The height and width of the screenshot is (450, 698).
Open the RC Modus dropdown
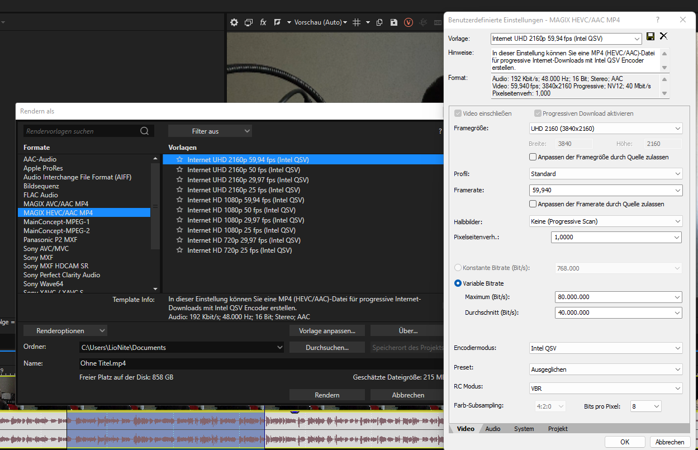pyautogui.click(x=606, y=388)
